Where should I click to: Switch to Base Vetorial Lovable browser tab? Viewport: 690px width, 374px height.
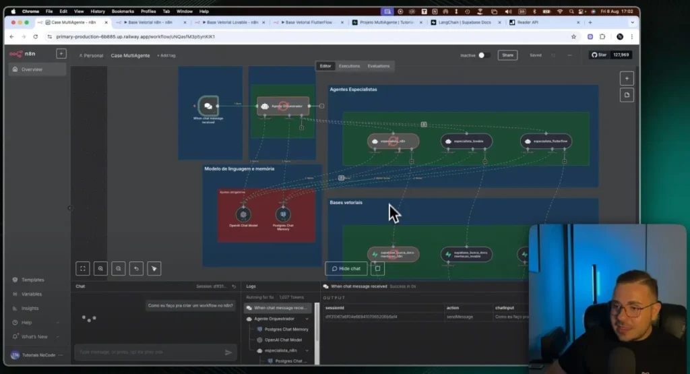click(232, 22)
